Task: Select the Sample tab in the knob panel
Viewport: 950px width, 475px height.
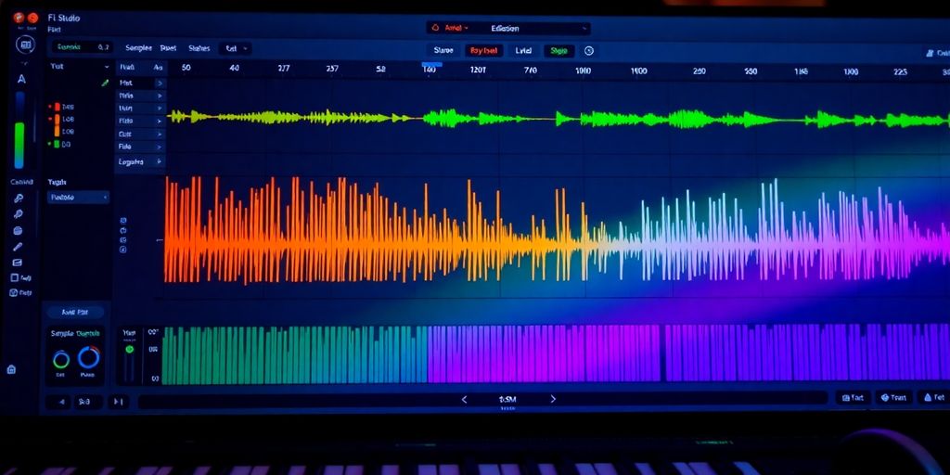Action: pyautogui.click(x=62, y=333)
